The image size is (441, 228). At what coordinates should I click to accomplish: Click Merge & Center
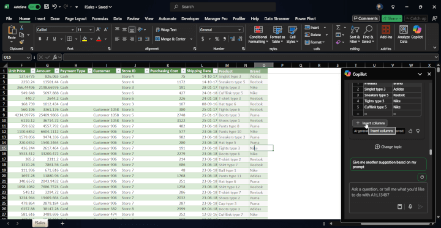pyautogui.click(x=170, y=39)
